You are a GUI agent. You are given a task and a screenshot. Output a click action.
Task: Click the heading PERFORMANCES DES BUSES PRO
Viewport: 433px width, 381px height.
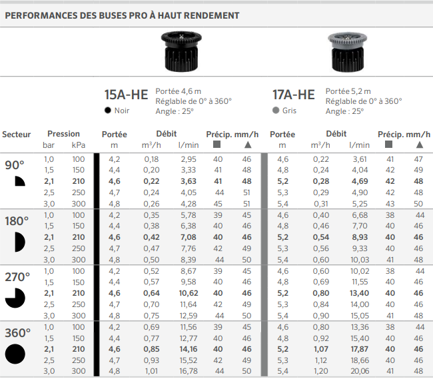coord(122,15)
